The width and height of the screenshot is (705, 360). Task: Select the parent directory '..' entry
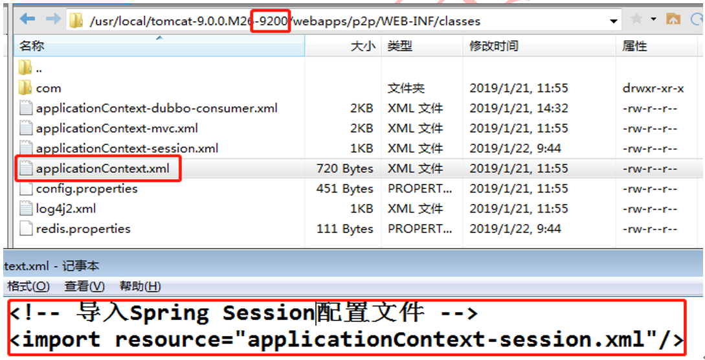tap(39, 69)
